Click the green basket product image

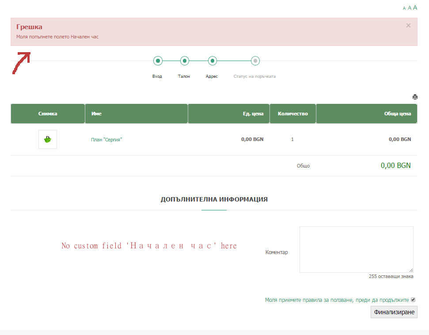[48, 139]
